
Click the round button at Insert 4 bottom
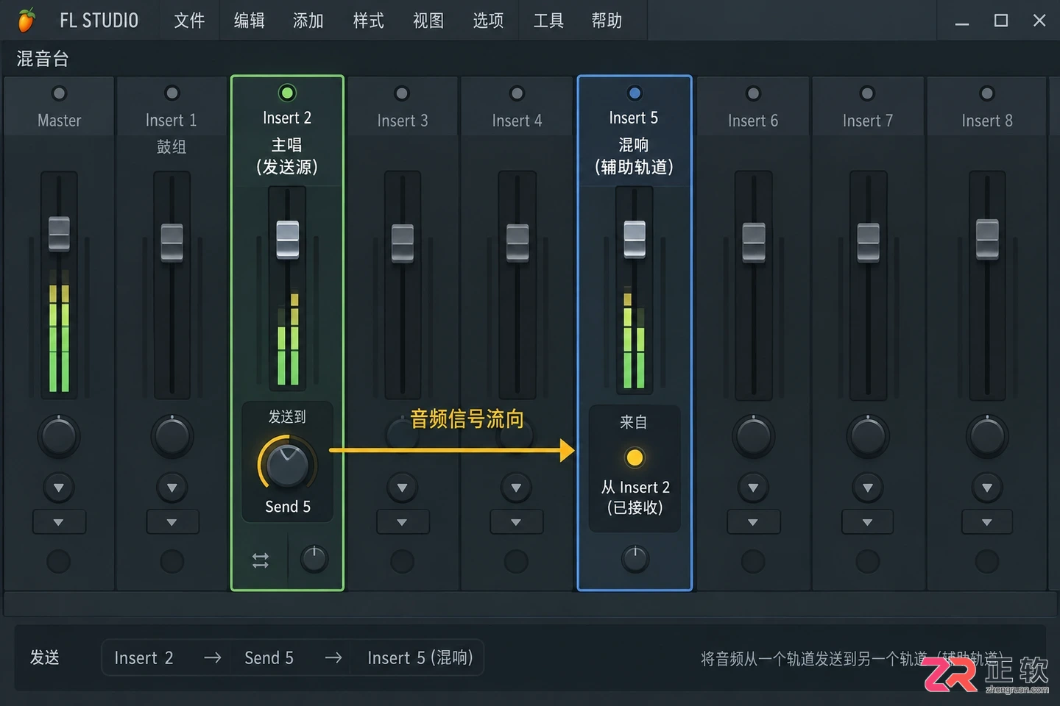[x=516, y=561]
